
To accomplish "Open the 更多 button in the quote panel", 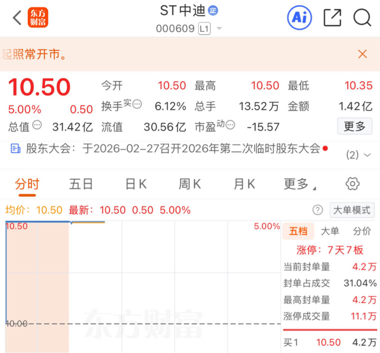I will [354, 126].
